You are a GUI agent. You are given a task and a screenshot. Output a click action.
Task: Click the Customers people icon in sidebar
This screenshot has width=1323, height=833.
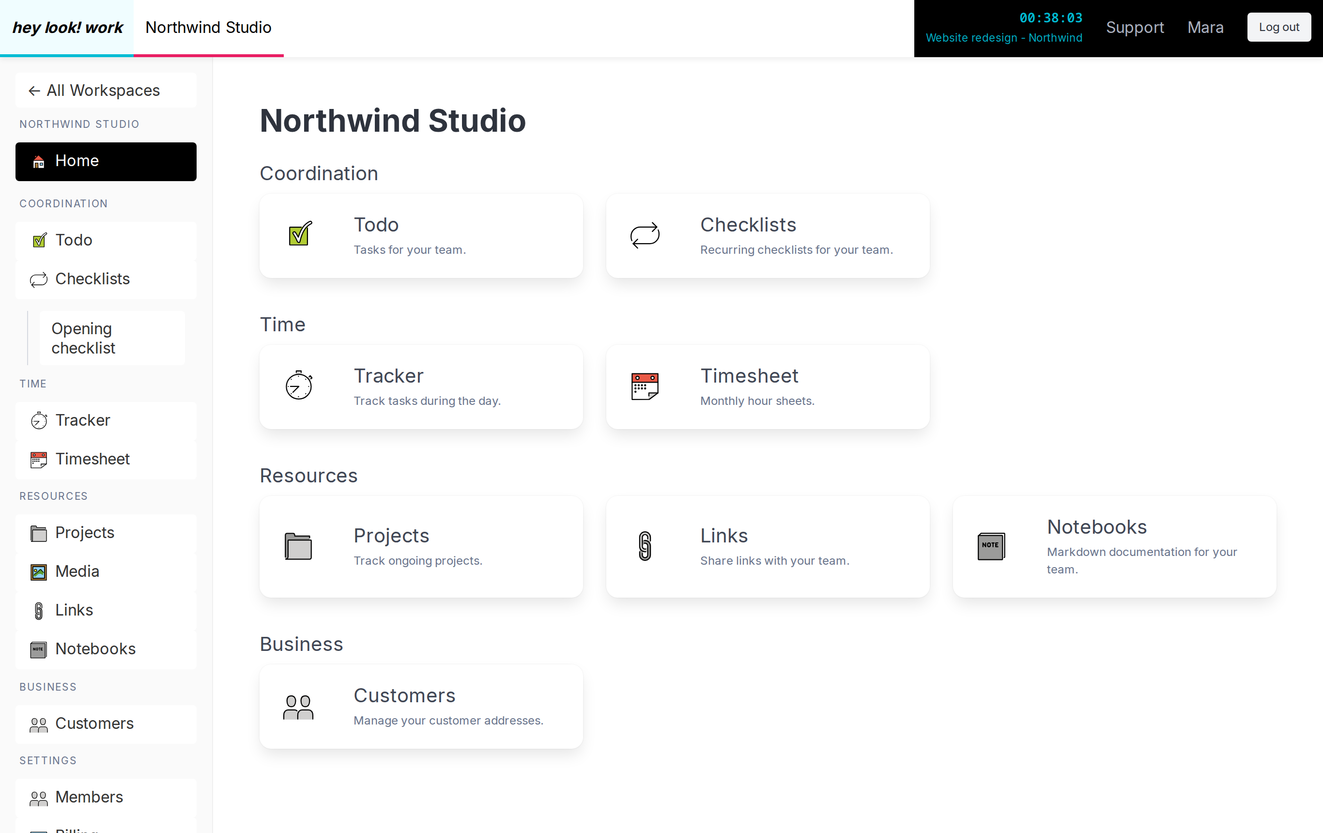(x=38, y=725)
